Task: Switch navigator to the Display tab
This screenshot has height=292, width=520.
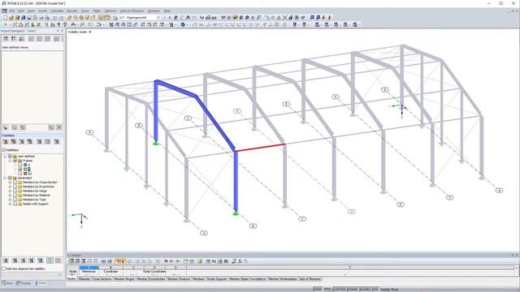Action: click(x=24, y=283)
